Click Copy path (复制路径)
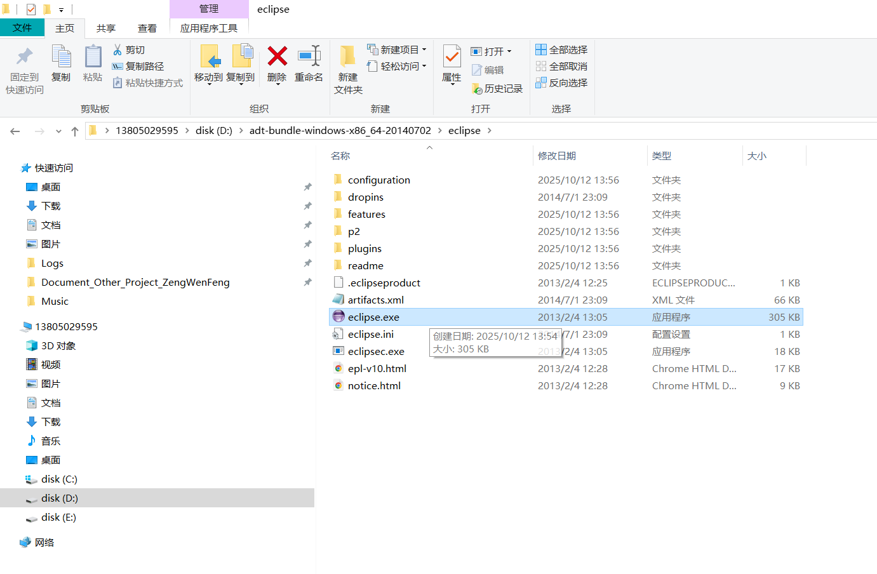This screenshot has height=574, width=877. [x=138, y=66]
